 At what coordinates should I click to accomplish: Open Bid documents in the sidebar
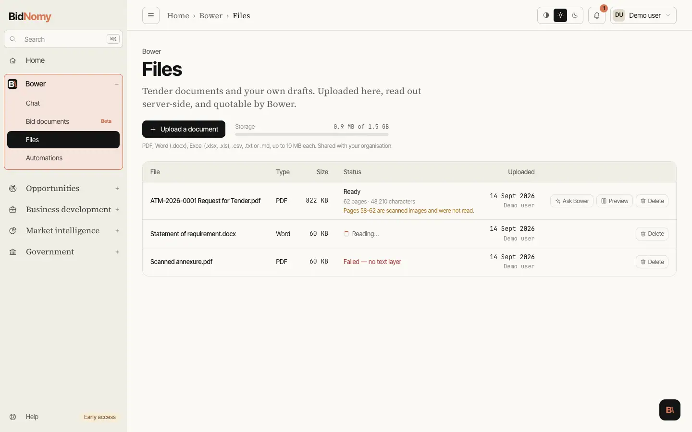tap(63, 121)
